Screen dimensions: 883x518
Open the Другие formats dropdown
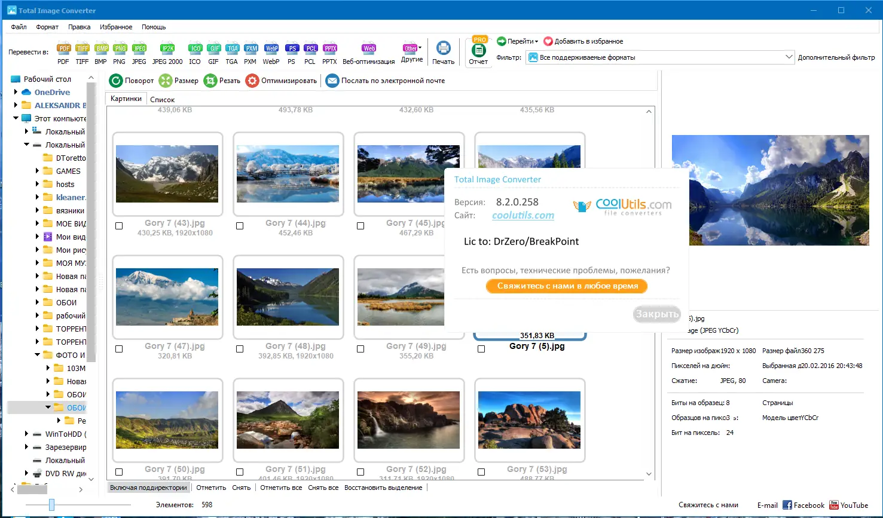tap(412, 52)
